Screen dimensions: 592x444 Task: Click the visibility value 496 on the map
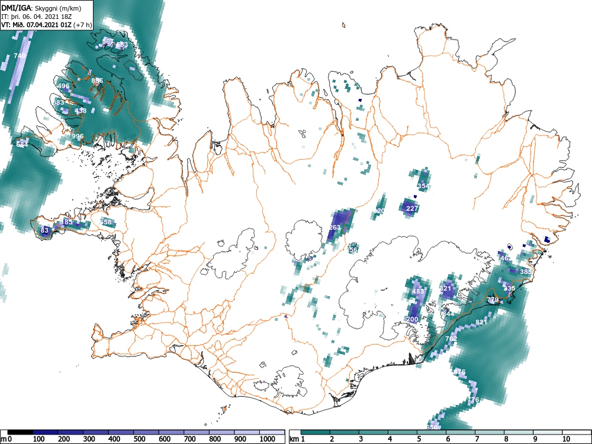click(x=63, y=86)
